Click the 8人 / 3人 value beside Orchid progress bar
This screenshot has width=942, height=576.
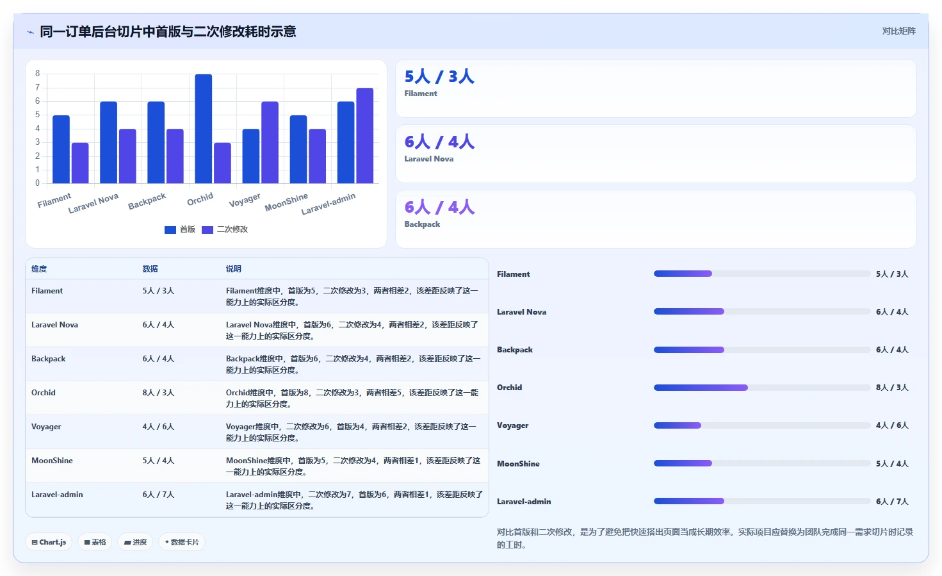click(x=892, y=388)
